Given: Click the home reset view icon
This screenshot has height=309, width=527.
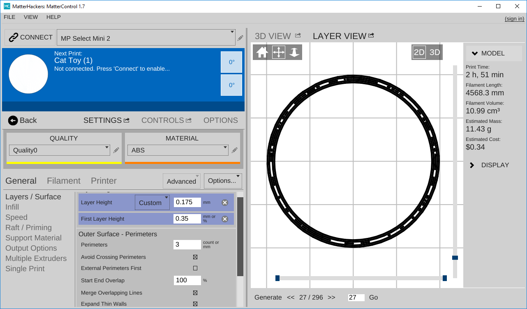Looking at the screenshot, I should tap(262, 52).
